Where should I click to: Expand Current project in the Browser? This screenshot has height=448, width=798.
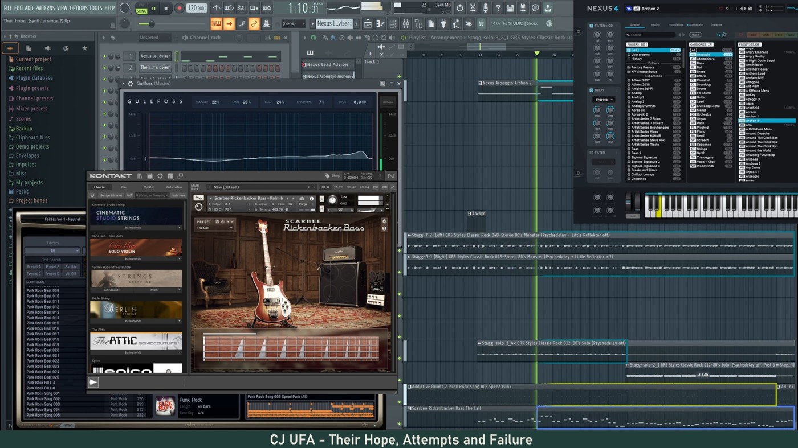[x=33, y=59]
